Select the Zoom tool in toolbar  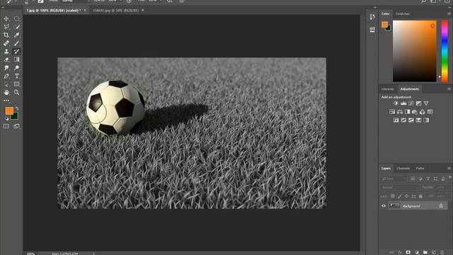coord(17,93)
